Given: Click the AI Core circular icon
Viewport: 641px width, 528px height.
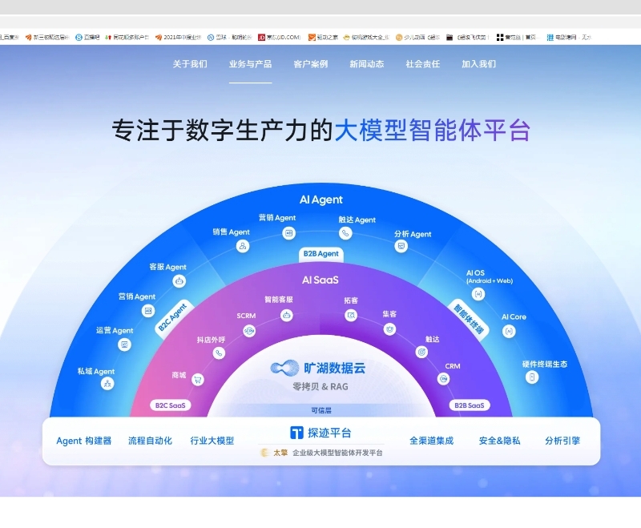Looking at the screenshot, I should click(x=509, y=331).
